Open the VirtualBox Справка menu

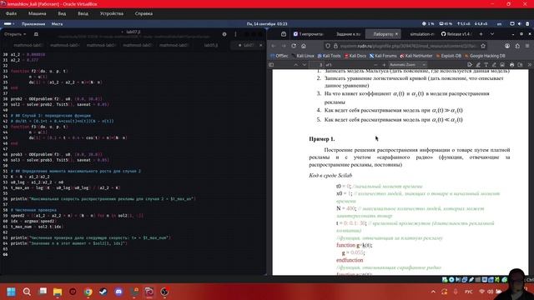point(144,13)
